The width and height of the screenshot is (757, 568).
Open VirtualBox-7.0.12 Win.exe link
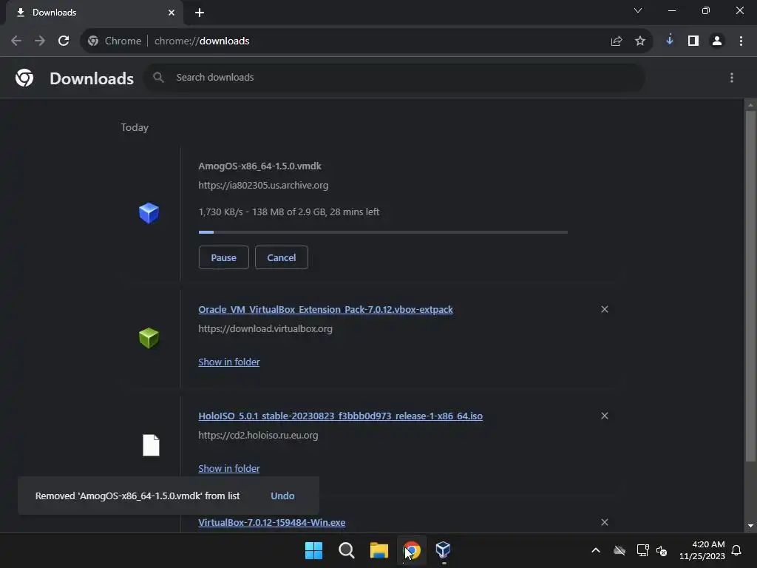tap(272, 523)
